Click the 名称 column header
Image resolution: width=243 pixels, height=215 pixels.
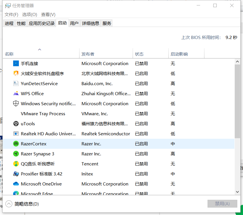click(x=41, y=53)
